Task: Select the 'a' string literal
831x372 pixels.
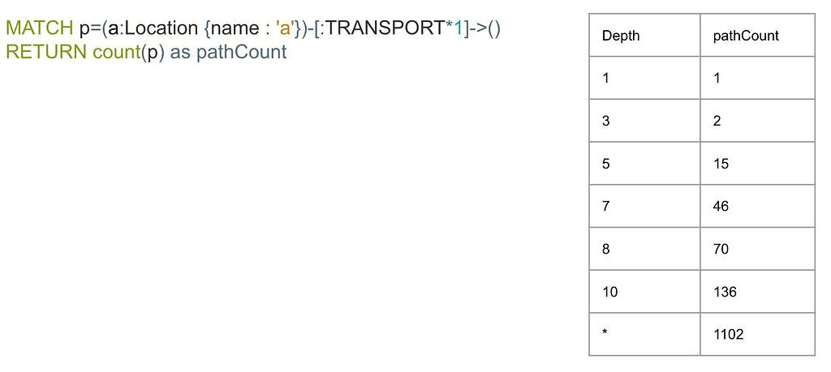Action: pyautogui.click(x=284, y=28)
